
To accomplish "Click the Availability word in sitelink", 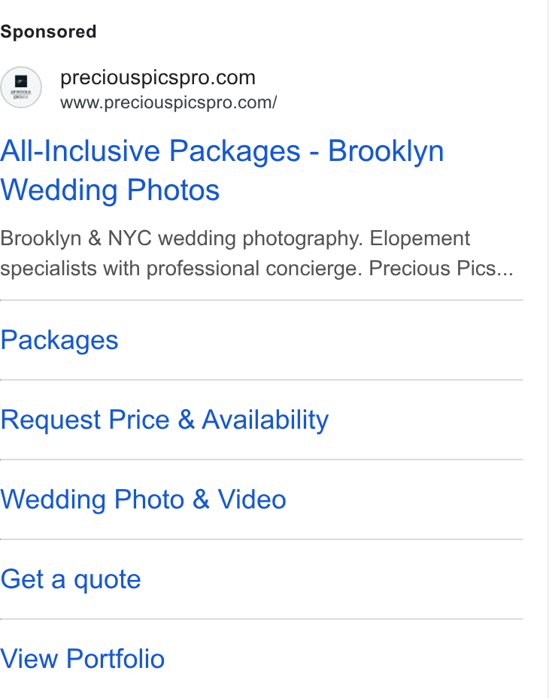I will (265, 420).
